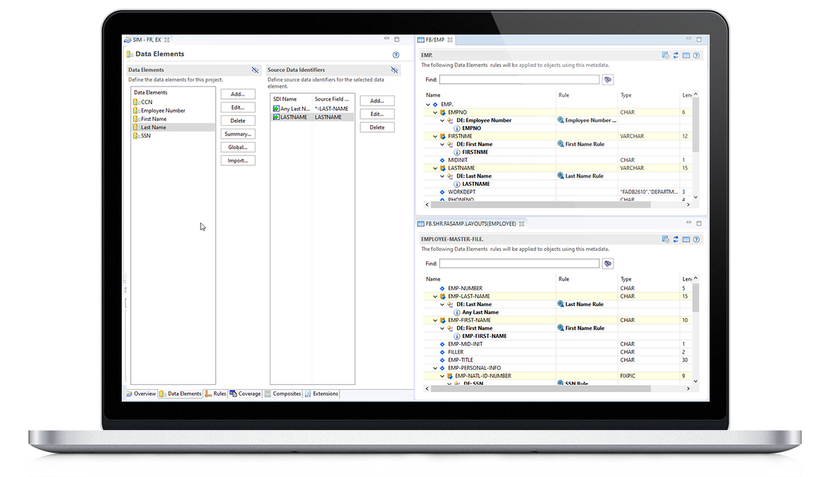The height and width of the screenshot is (477, 830).
Task: Click the find button beside EMP. Find field
Action: coord(608,80)
